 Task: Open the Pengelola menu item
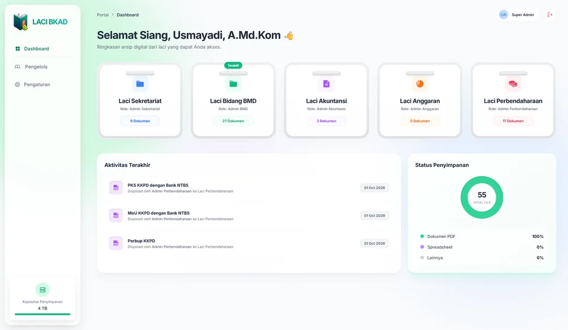[43, 66]
